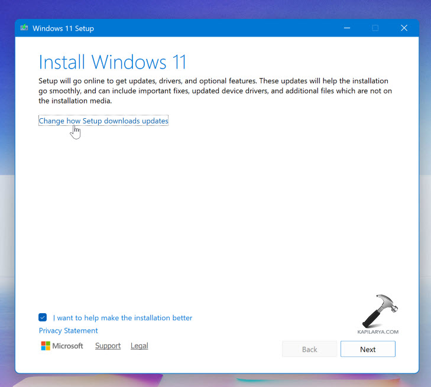Minimize the Windows 11 Setup window

tap(347, 28)
